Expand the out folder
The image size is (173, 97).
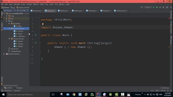6,19
